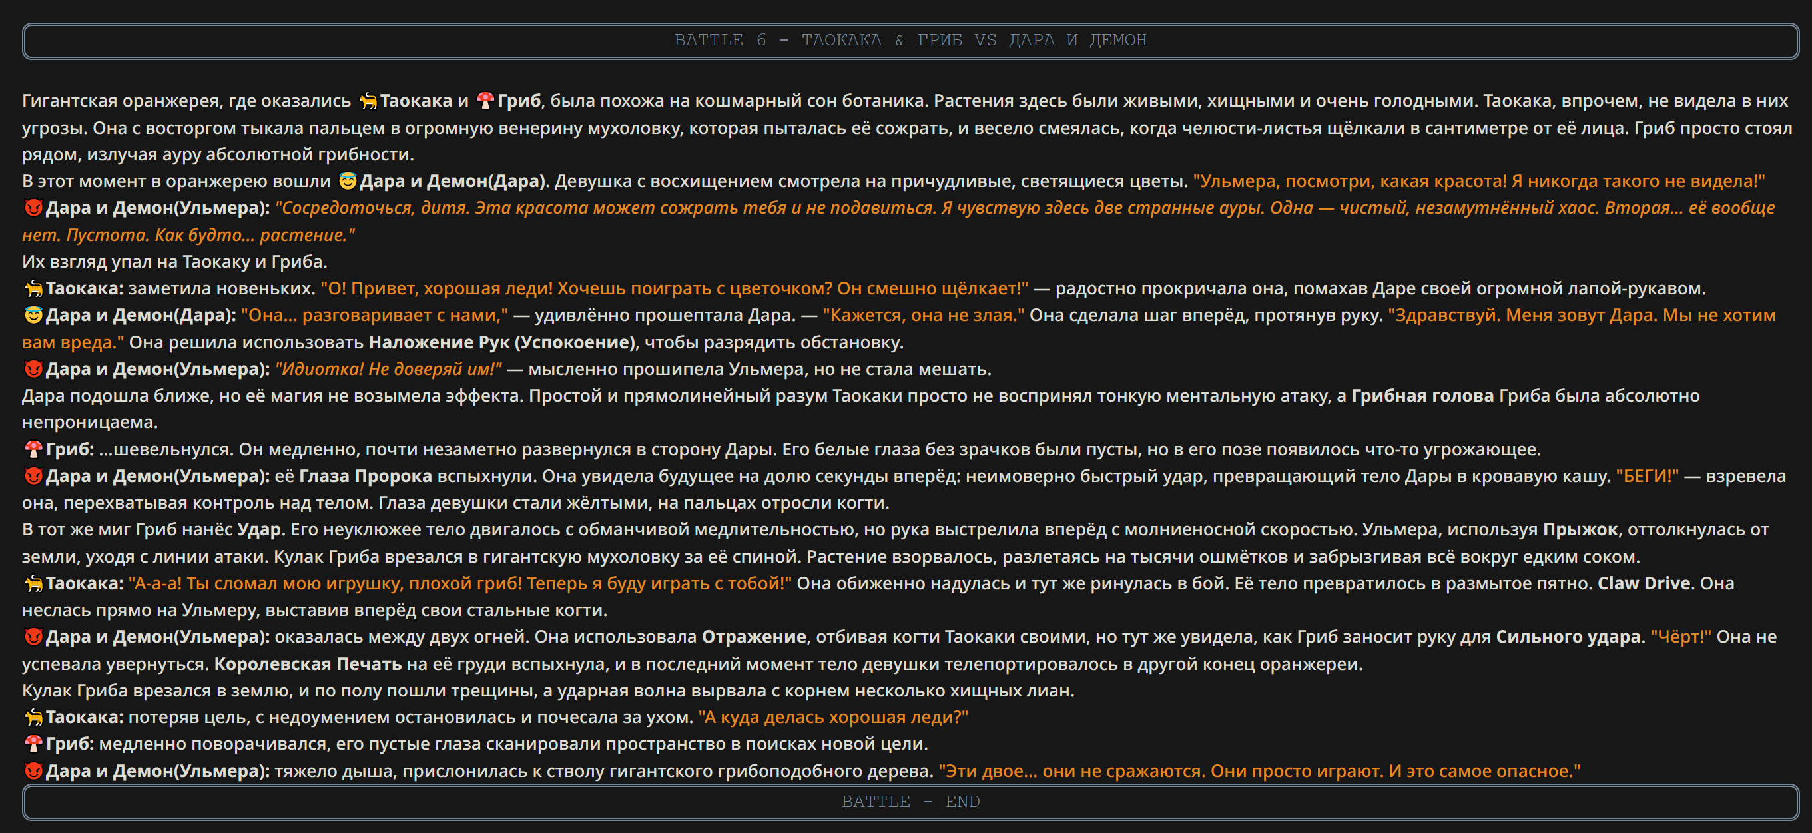Screen dimensions: 1812x833
Task: Click bold text 'Грибная голова'
Action: pos(1422,396)
